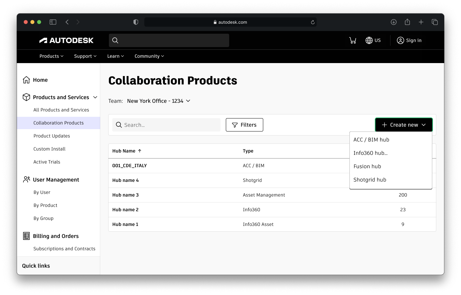This screenshot has width=461, height=295.
Task: Go forward with the browser forward arrow
Action: [x=78, y=22]
